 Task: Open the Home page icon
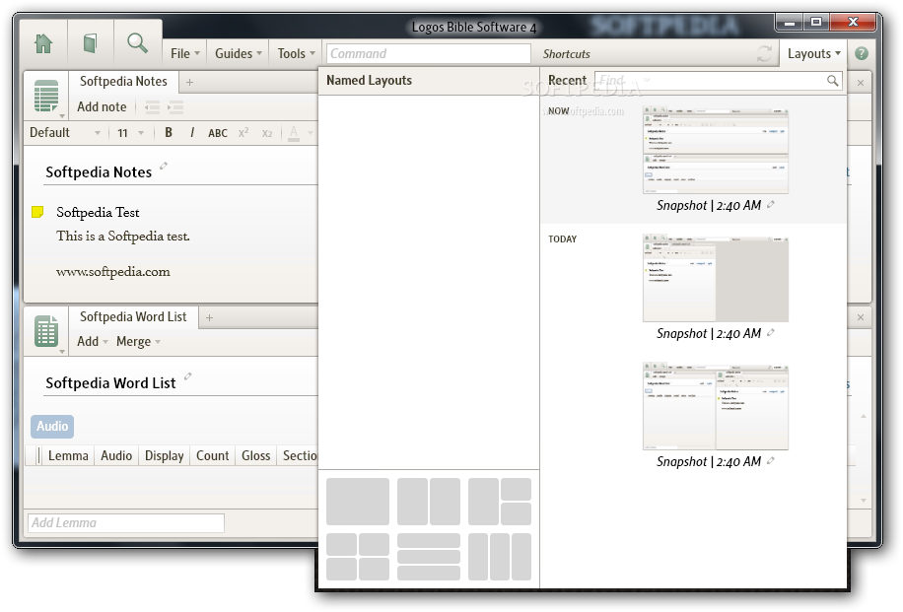pyautogui.click(x=43, y=43)
